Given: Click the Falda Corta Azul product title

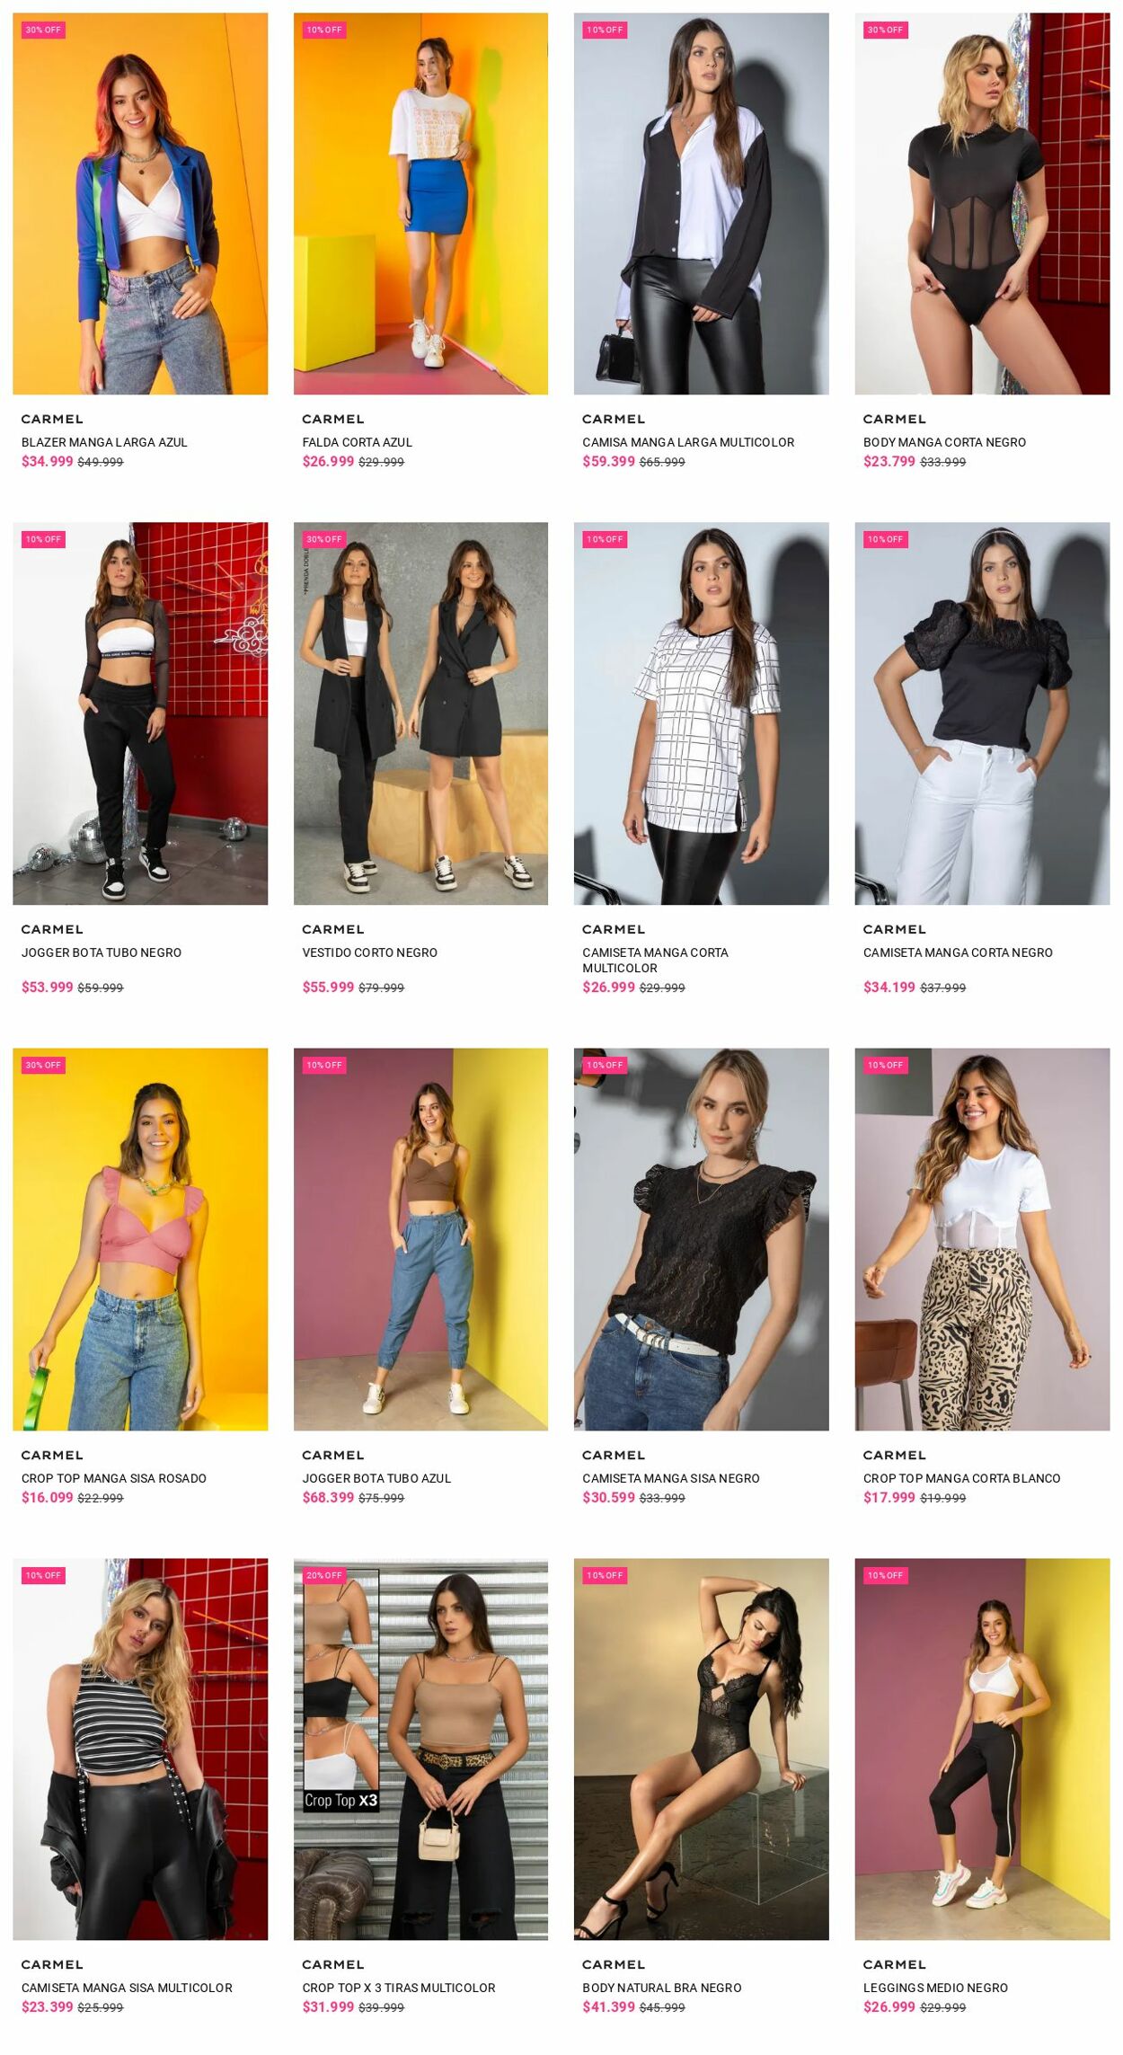Looking at the screenshot, I should click(x=357, y=442).
